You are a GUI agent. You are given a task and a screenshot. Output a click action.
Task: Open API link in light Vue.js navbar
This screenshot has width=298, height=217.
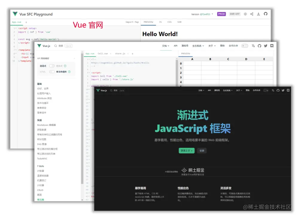click(175, 46)
